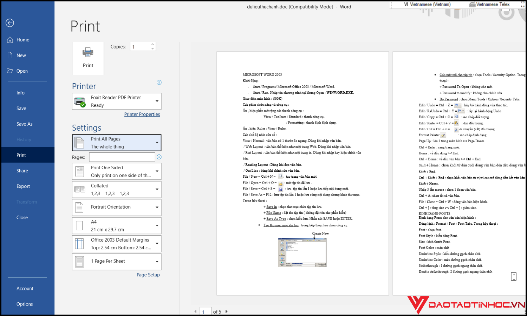Click the Page Setup link

(x=148, y=275)
